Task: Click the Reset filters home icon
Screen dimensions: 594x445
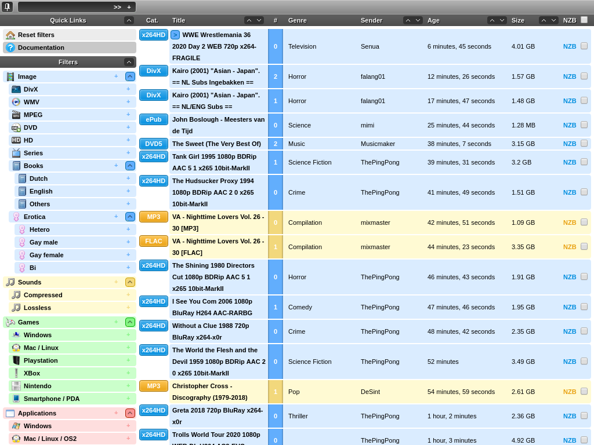Action: [x=10, y=35]
